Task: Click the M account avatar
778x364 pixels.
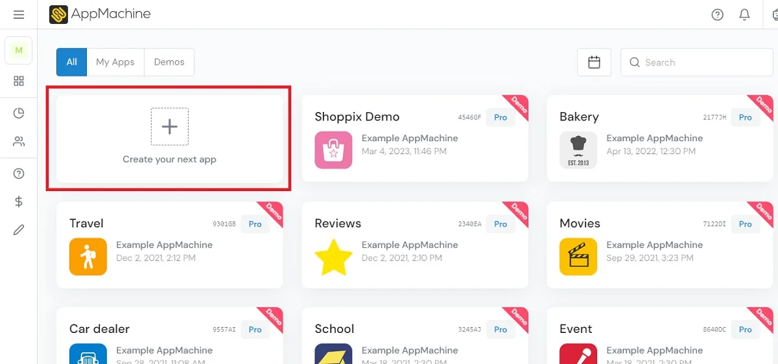Action: pos(19,51)
